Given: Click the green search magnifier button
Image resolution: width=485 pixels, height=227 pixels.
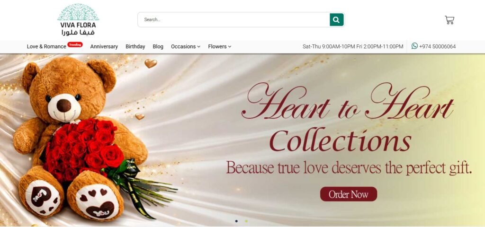Looking at the screenshot, I should (x=337, y=20).
